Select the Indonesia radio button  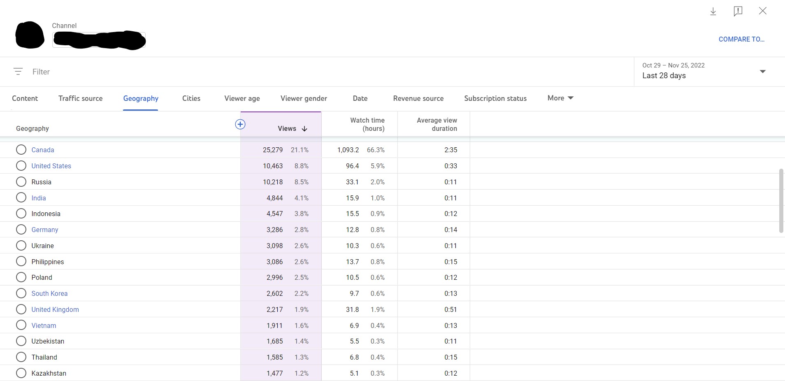click(21, 214)
